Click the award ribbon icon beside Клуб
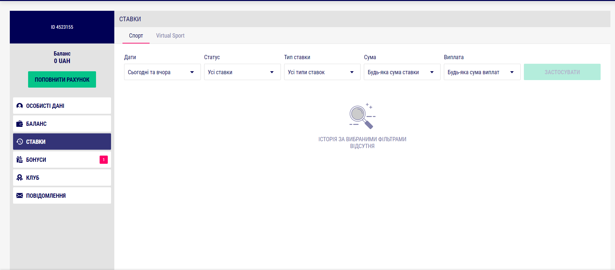 20,178
